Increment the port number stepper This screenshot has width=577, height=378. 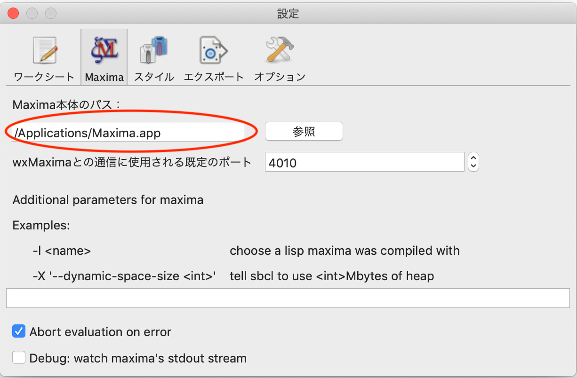473,157
